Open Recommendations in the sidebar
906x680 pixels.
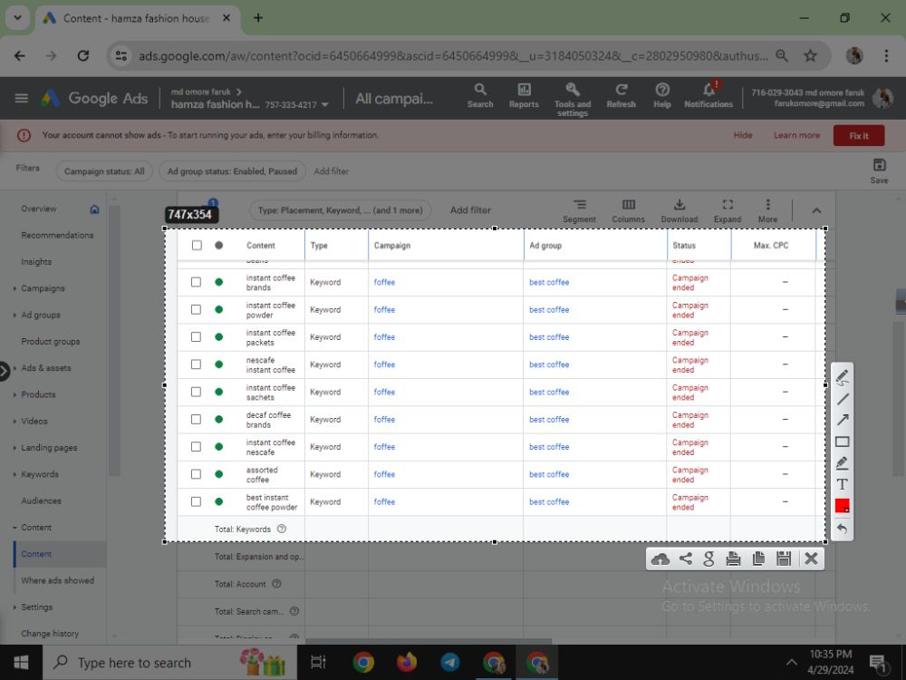[x=57, y=236]
